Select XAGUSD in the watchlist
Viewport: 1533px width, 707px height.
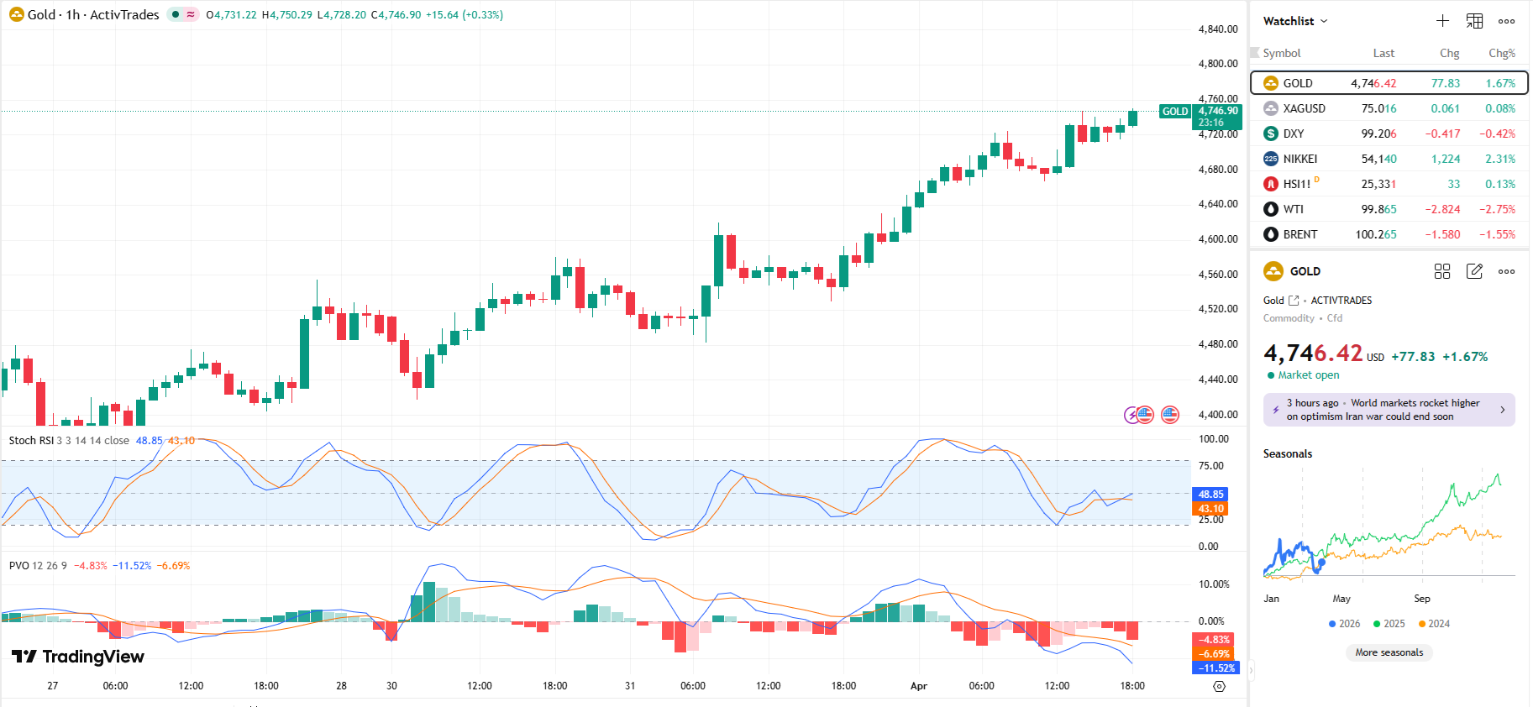point(1304,108)
